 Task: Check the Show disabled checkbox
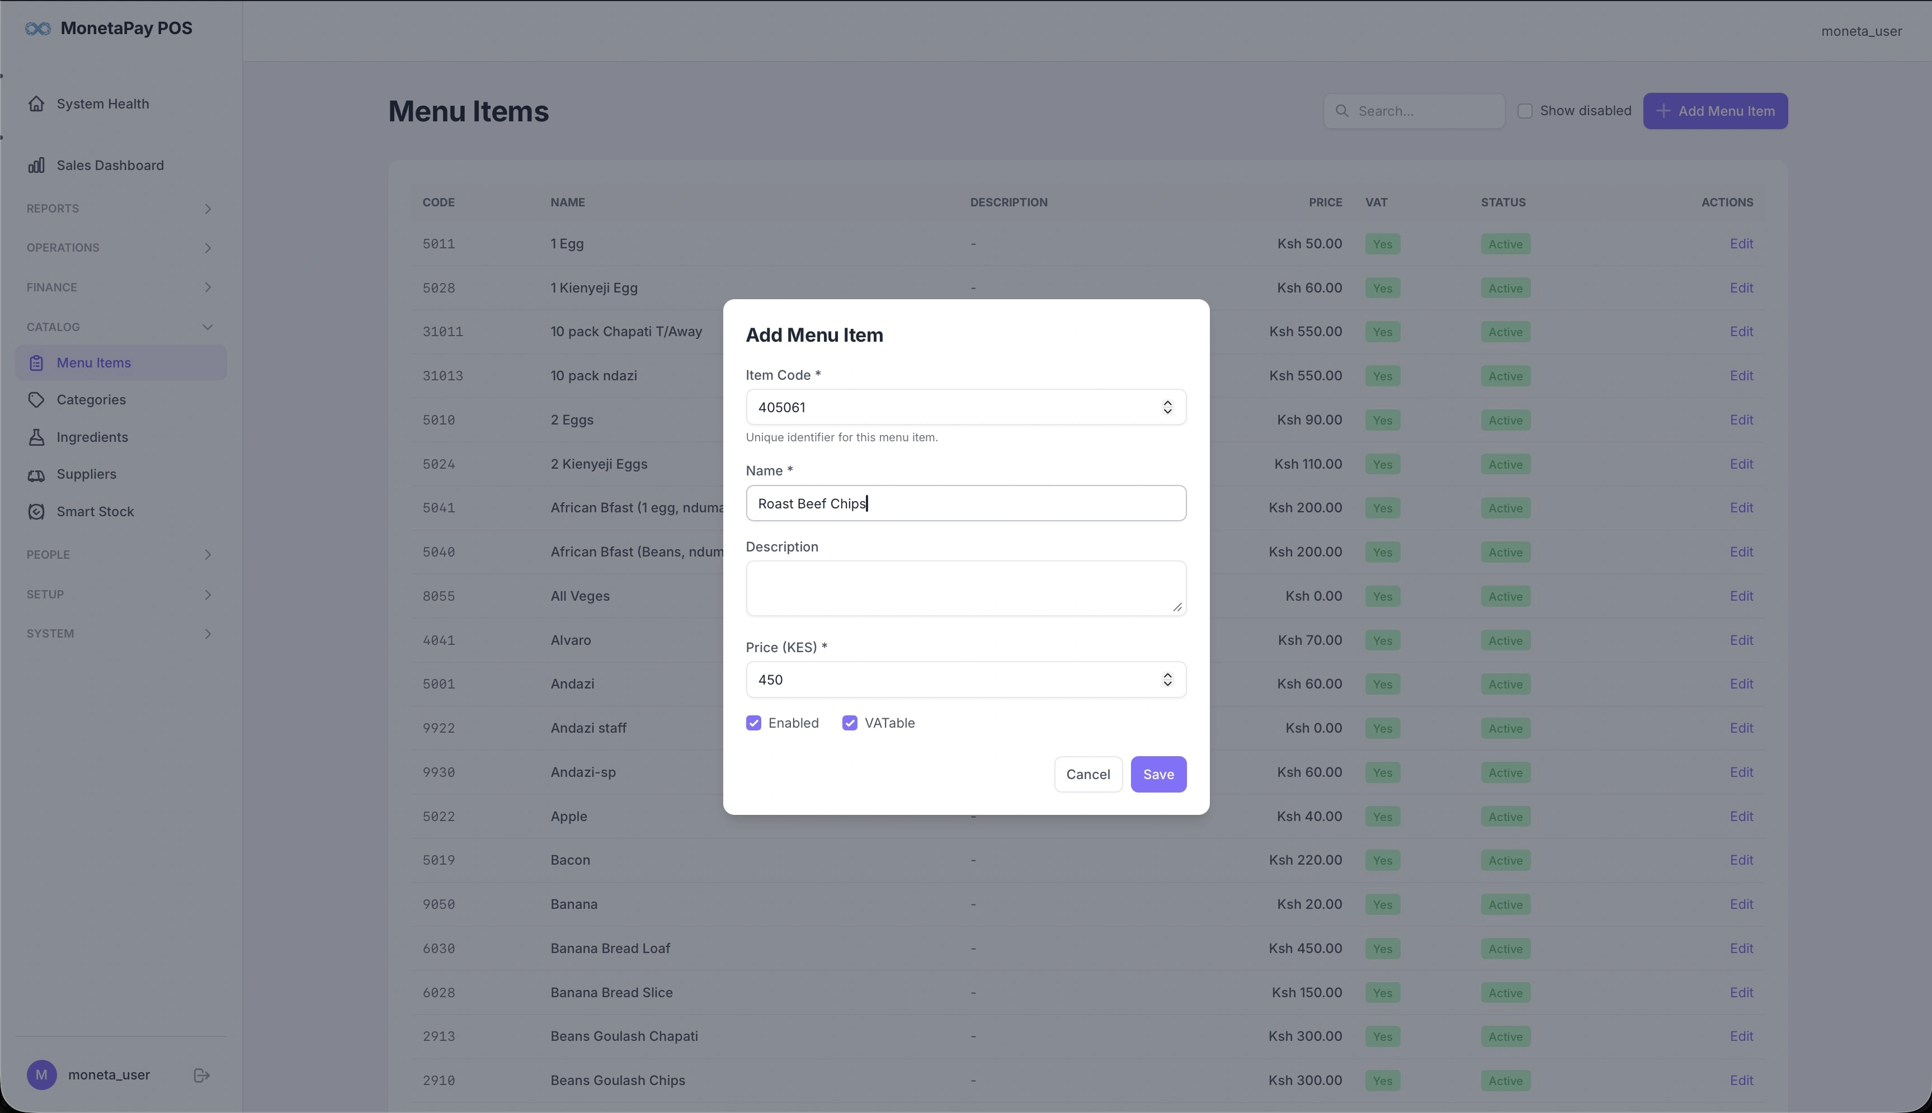[x=1525, y=111]
